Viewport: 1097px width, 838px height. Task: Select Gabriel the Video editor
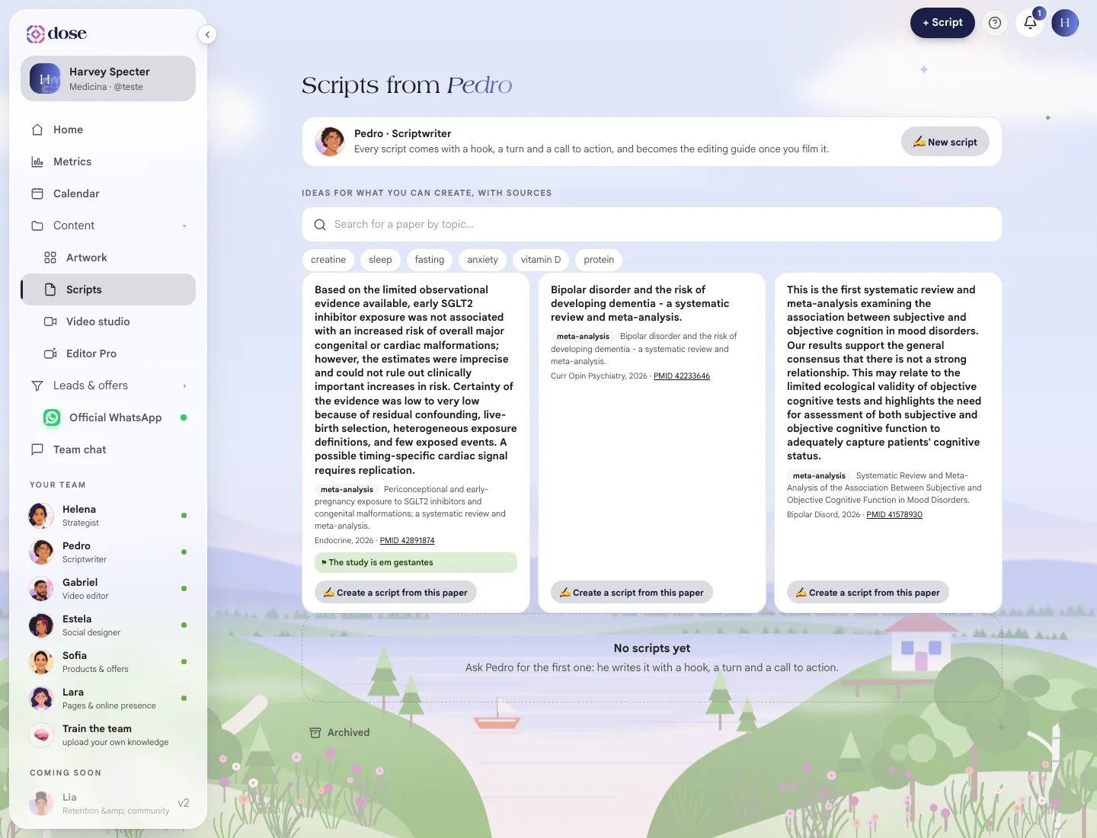point(108,589)
